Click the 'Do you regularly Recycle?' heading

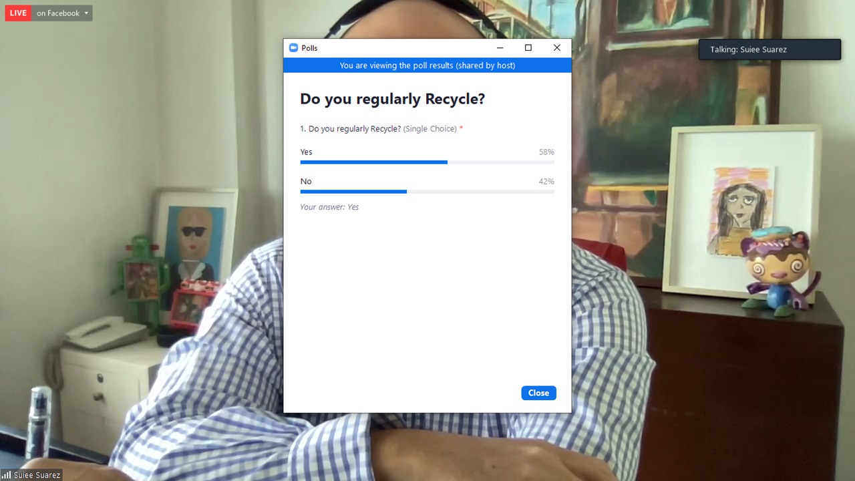[392, 99]
